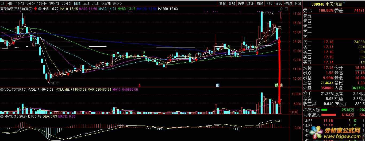
Task: Expand MACD indicator dropdown arrow
Action: (x=2, y=116)
